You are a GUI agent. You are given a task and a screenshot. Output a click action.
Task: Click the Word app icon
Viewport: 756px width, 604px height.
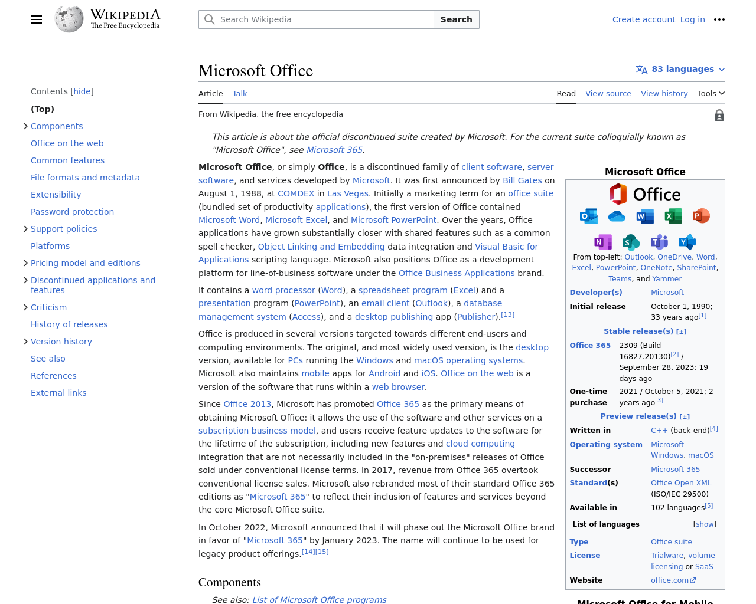[x=644, y=216]
